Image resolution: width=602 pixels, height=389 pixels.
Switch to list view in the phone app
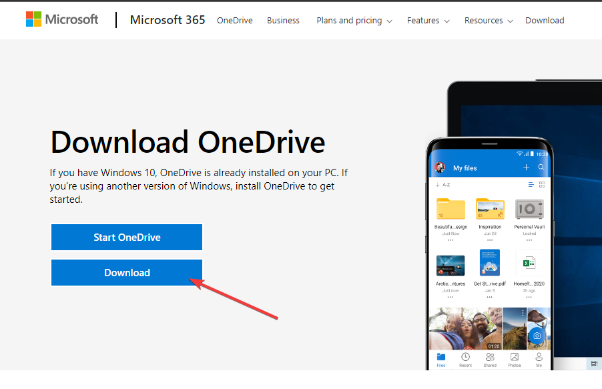coord(531,185)
